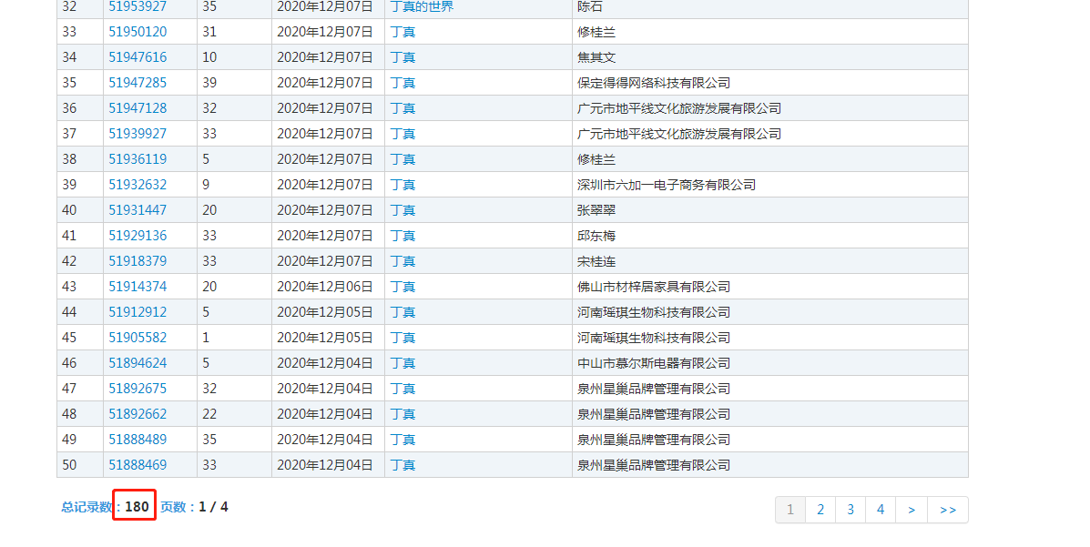This screenshot has height=547, width=1090.
Task: Open 丁真 trademark link in row 50
Action: (x=402, y=465)
